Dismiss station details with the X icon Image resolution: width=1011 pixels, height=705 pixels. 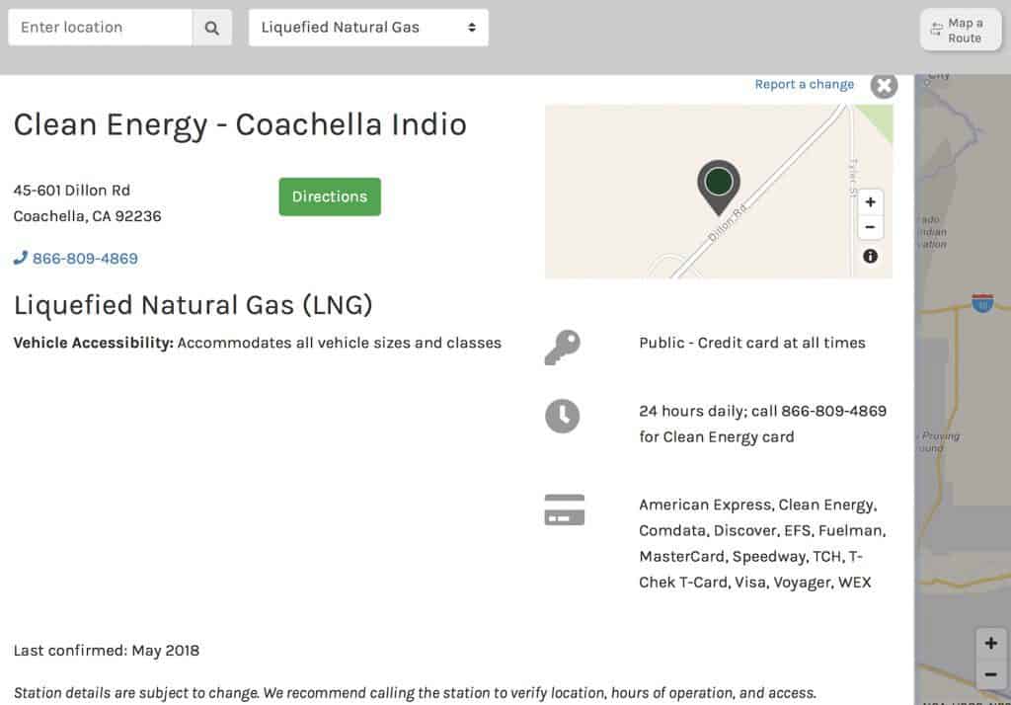(884, 86)
